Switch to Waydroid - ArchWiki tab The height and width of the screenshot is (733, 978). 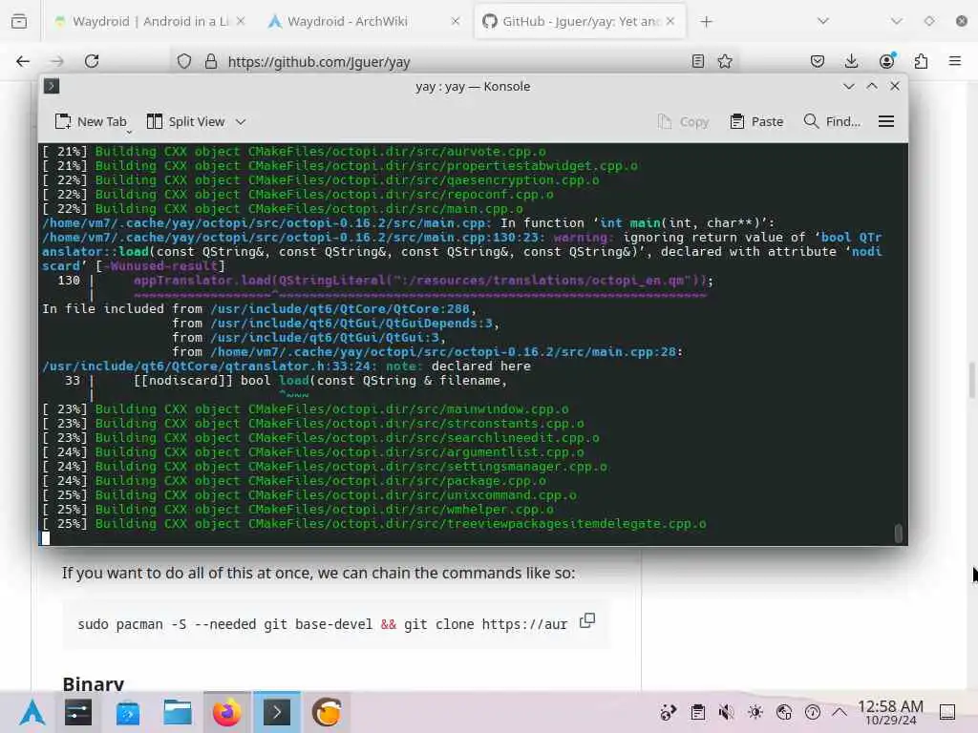coord(364,21)
